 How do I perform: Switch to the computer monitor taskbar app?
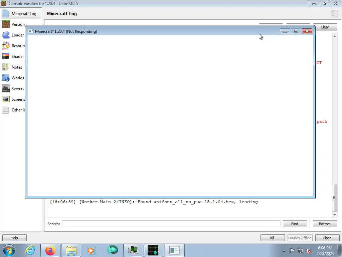click(x=133, y=250)
